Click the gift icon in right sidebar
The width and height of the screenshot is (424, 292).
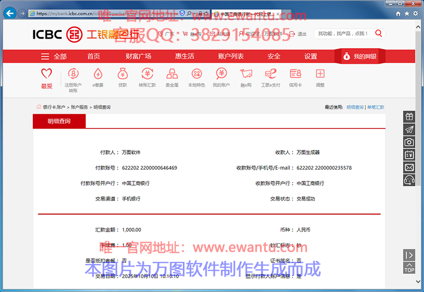[x=409, y=116]
